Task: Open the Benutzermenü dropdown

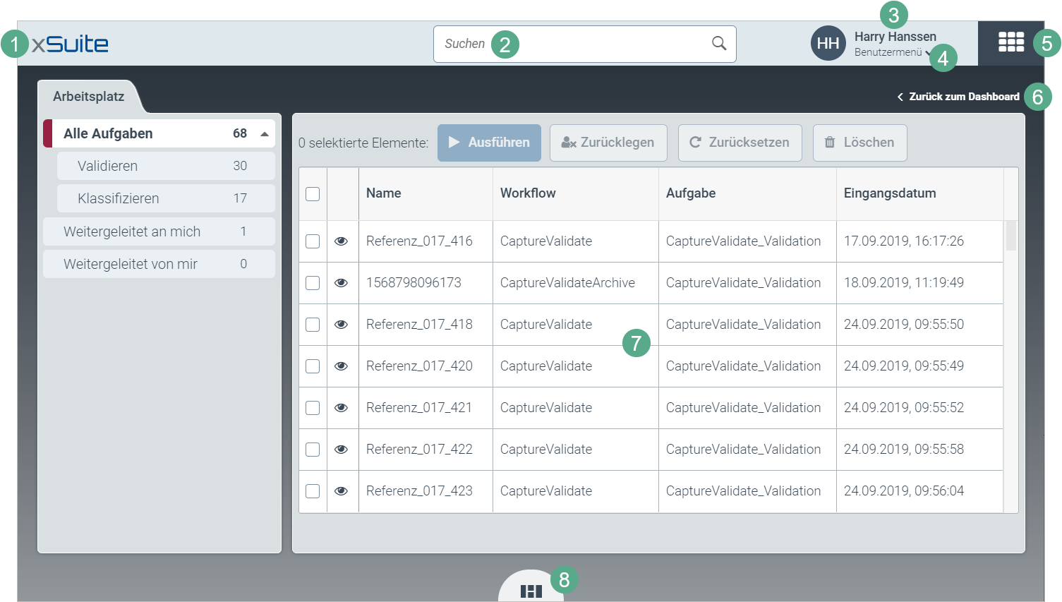Action: point(891,52)
